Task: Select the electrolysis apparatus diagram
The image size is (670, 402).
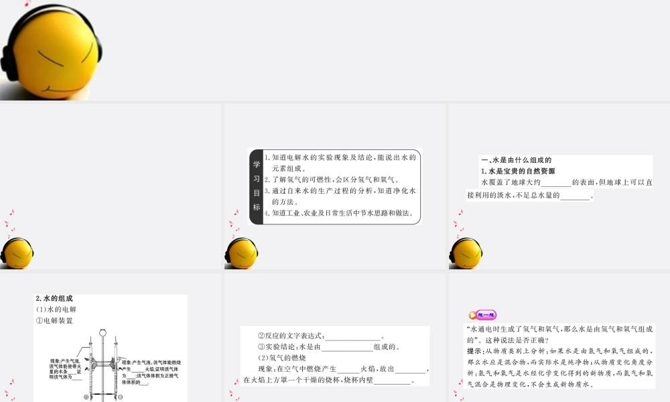Action: point(103,362)
